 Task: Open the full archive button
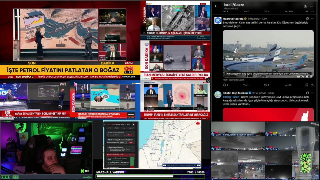[131, 155]
